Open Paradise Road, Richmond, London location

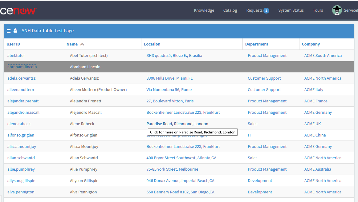click(177, 124)
